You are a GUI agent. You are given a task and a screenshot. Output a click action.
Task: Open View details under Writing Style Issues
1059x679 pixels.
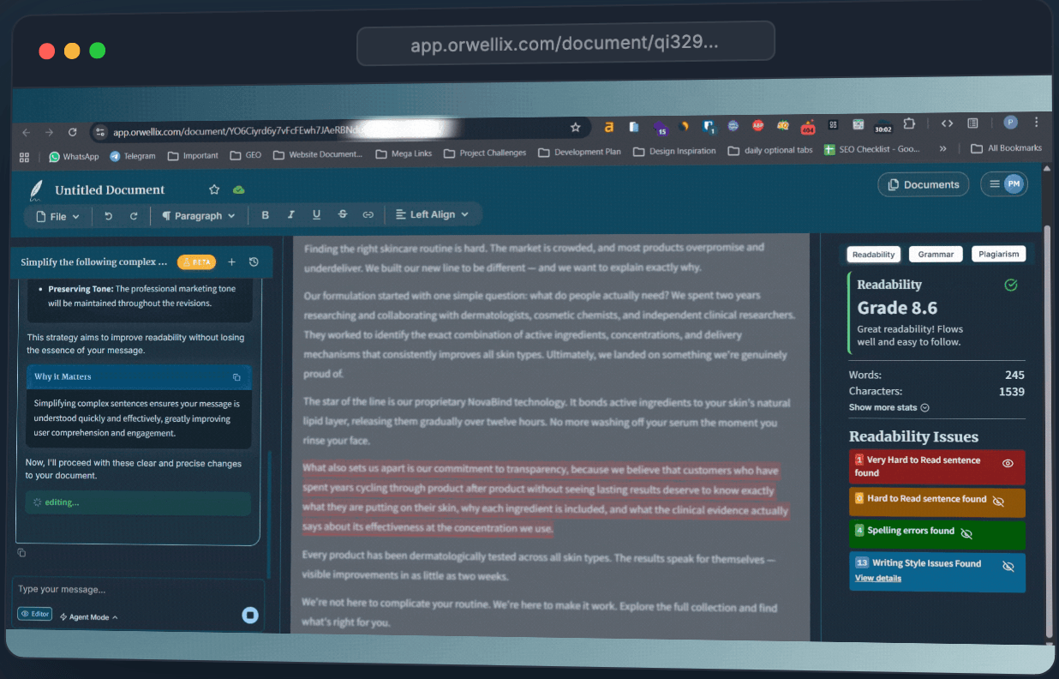click(879, 578)
